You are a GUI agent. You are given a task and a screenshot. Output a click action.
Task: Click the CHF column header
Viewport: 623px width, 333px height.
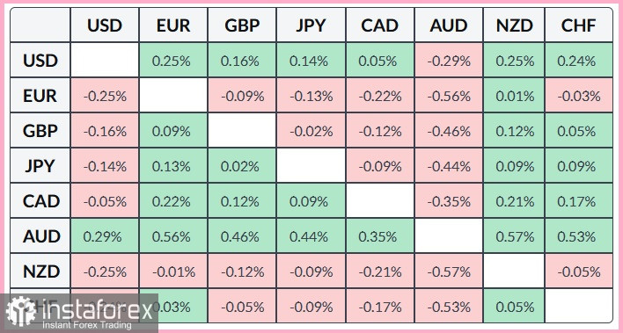579,25
